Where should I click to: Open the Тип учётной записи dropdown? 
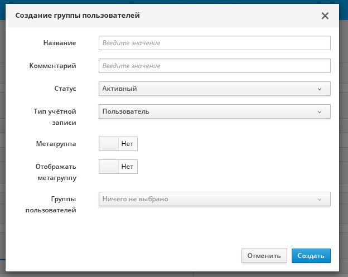click(214, 111)
